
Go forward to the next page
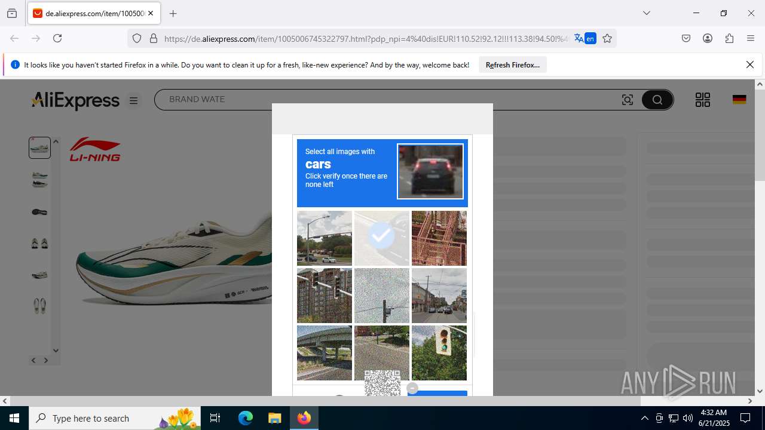[x=36, y=38]
